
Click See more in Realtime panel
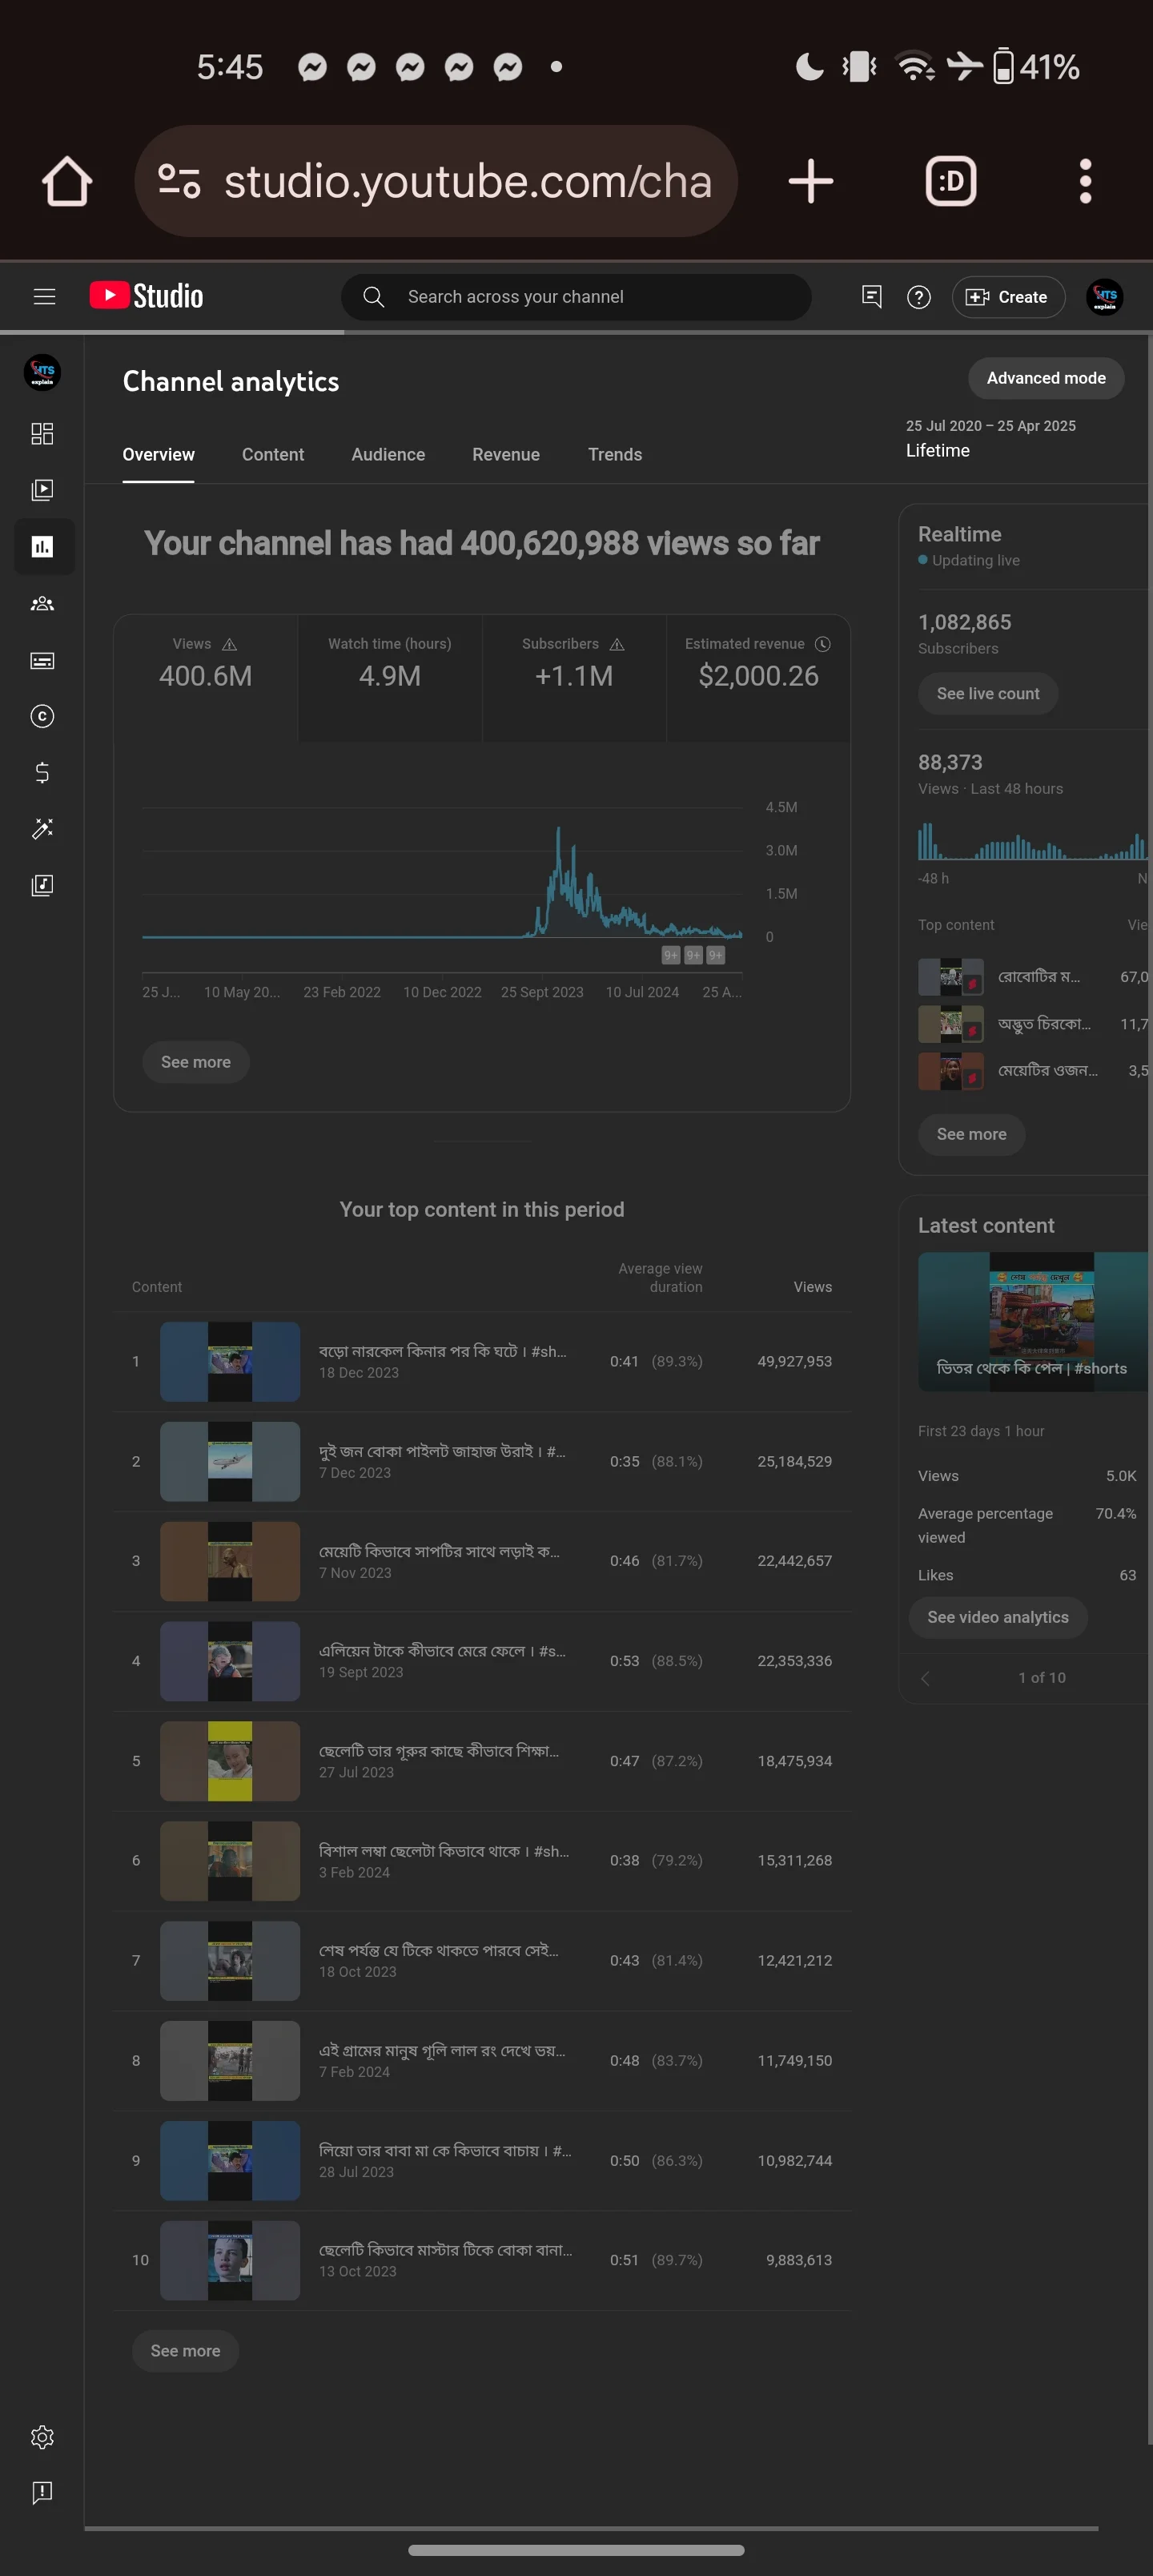click(x=971, y=1134)
